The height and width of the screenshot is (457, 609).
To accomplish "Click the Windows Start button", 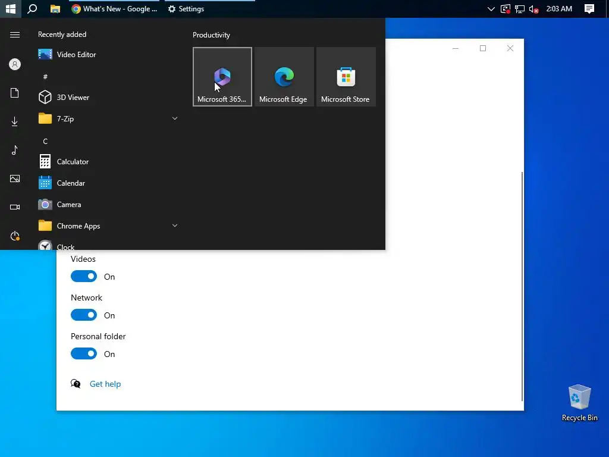I will click(11, 8).
